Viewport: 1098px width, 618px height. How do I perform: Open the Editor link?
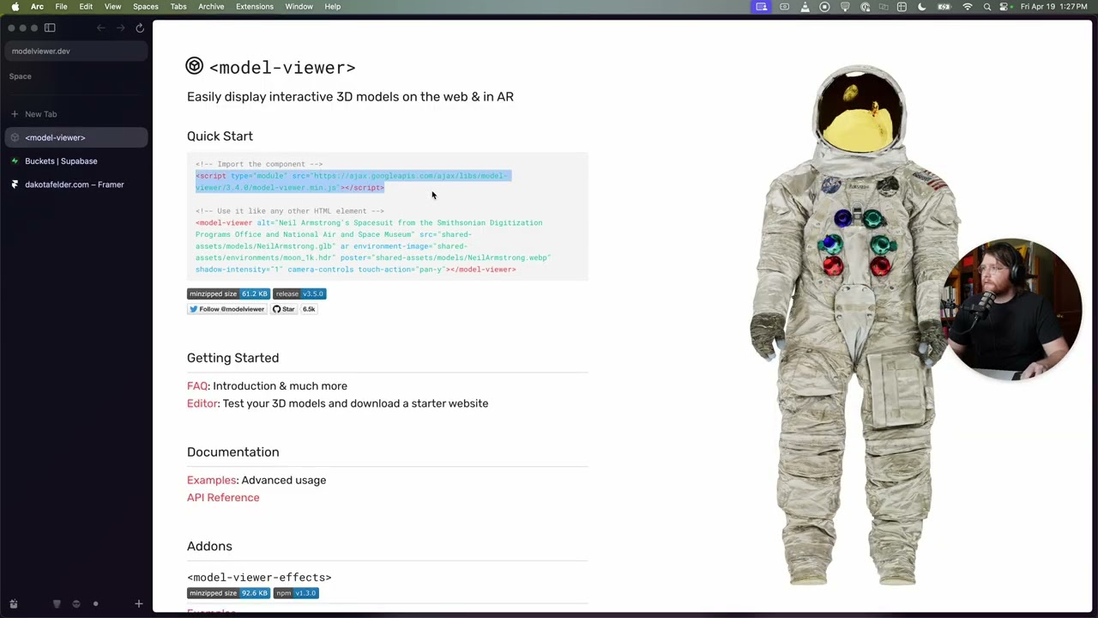202,403
